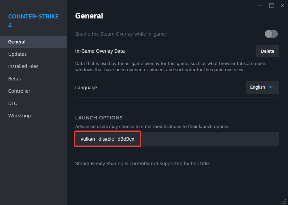The width and height of the screenshot is (288, 205).
Task: Delete the In-Game Overlay Data
Action: pyautogui.click(x=267, y=51)
